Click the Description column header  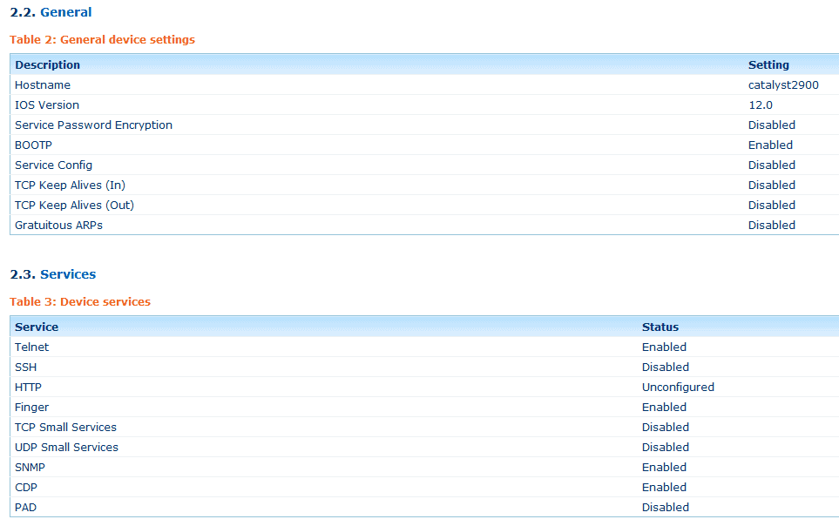[48, 64]
